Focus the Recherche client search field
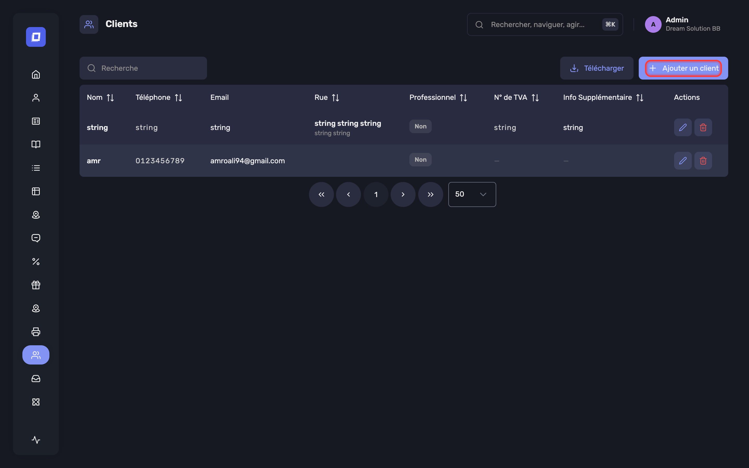Viewport: 749px width, 468px height. (x=143, y=68)
